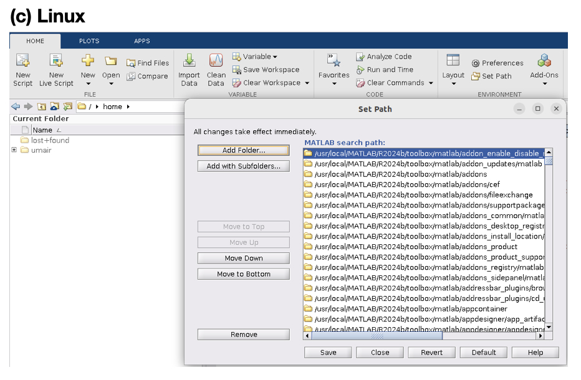The width and height of the screenshot is (581, 380).
Task: Open Find Files tool
Action: [148, 63]
